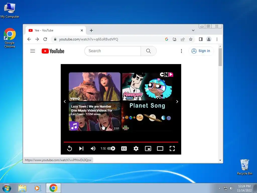Open Chrome three-dot menu
The image size is (257, 193).
pos(217,39)
